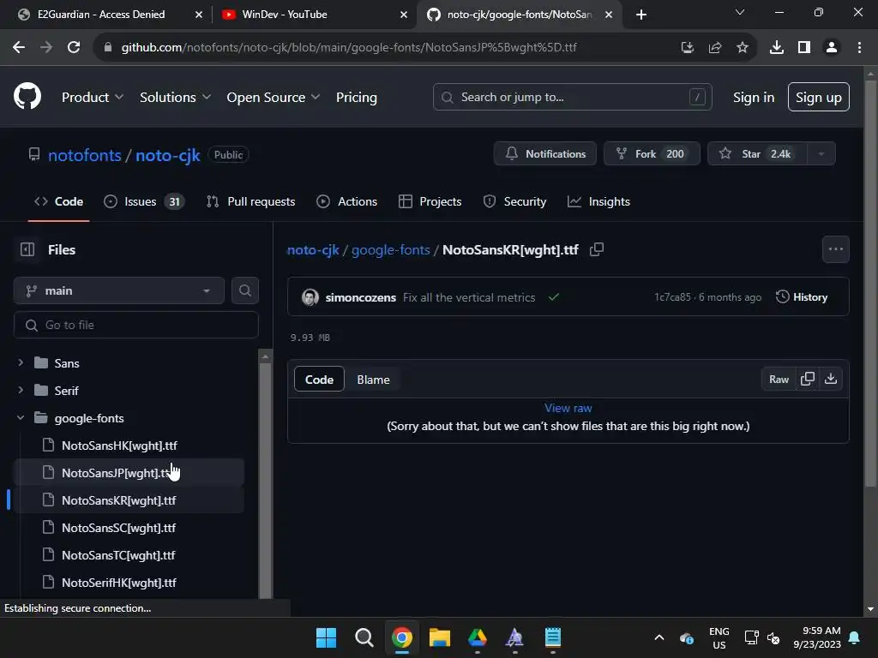Open the Issues tab
This screenshot has width=878, height=658.
pyautogui.click(x=144, y=201)
